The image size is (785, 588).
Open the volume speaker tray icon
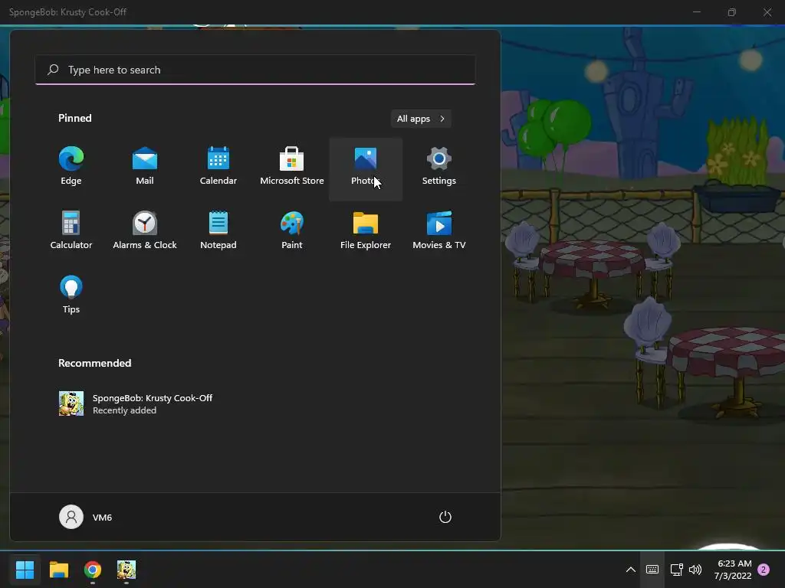(695, 570)
